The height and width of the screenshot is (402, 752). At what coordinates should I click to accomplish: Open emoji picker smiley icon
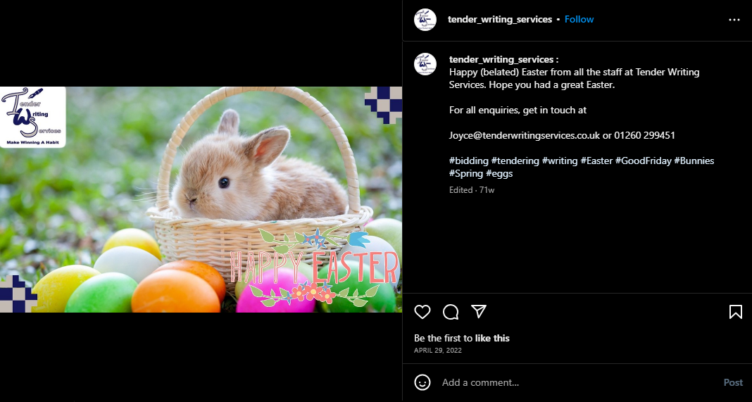pos(422,382)
